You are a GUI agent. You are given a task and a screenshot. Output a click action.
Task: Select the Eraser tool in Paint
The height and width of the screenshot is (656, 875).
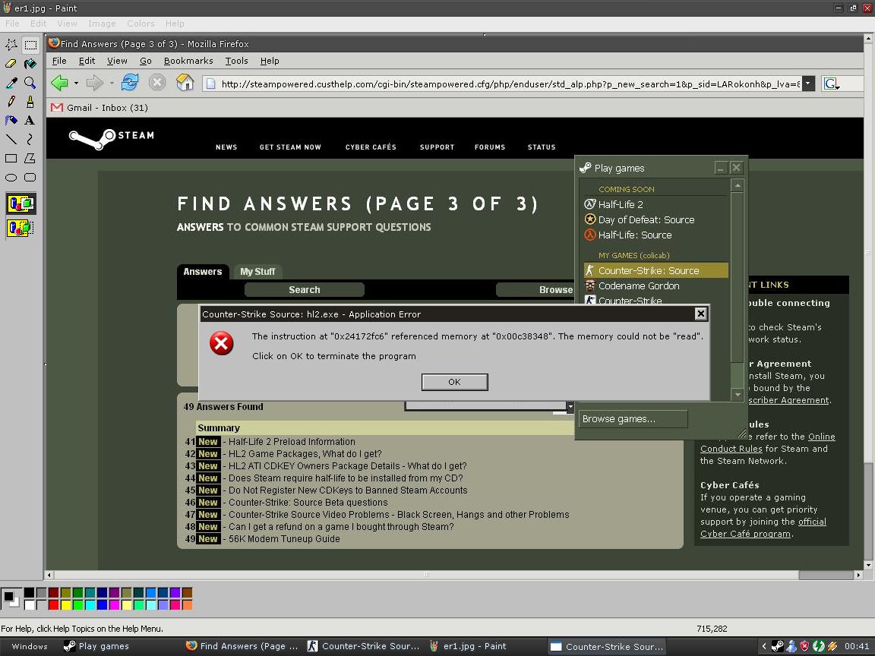[x=12, y=65]
